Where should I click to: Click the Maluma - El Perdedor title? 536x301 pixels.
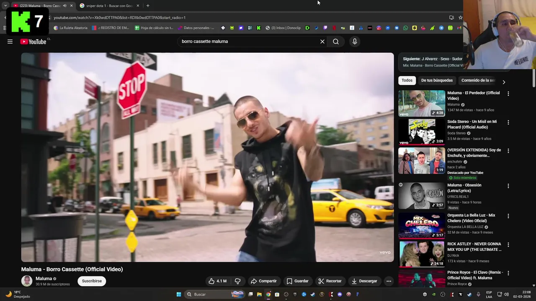[473, 96]
